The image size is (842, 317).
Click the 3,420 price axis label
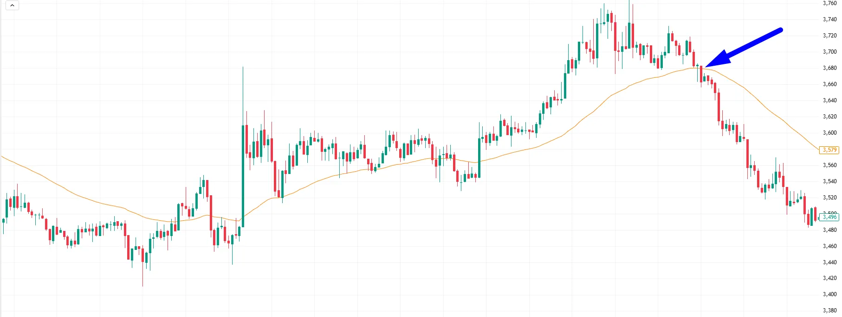coord(829,278)
